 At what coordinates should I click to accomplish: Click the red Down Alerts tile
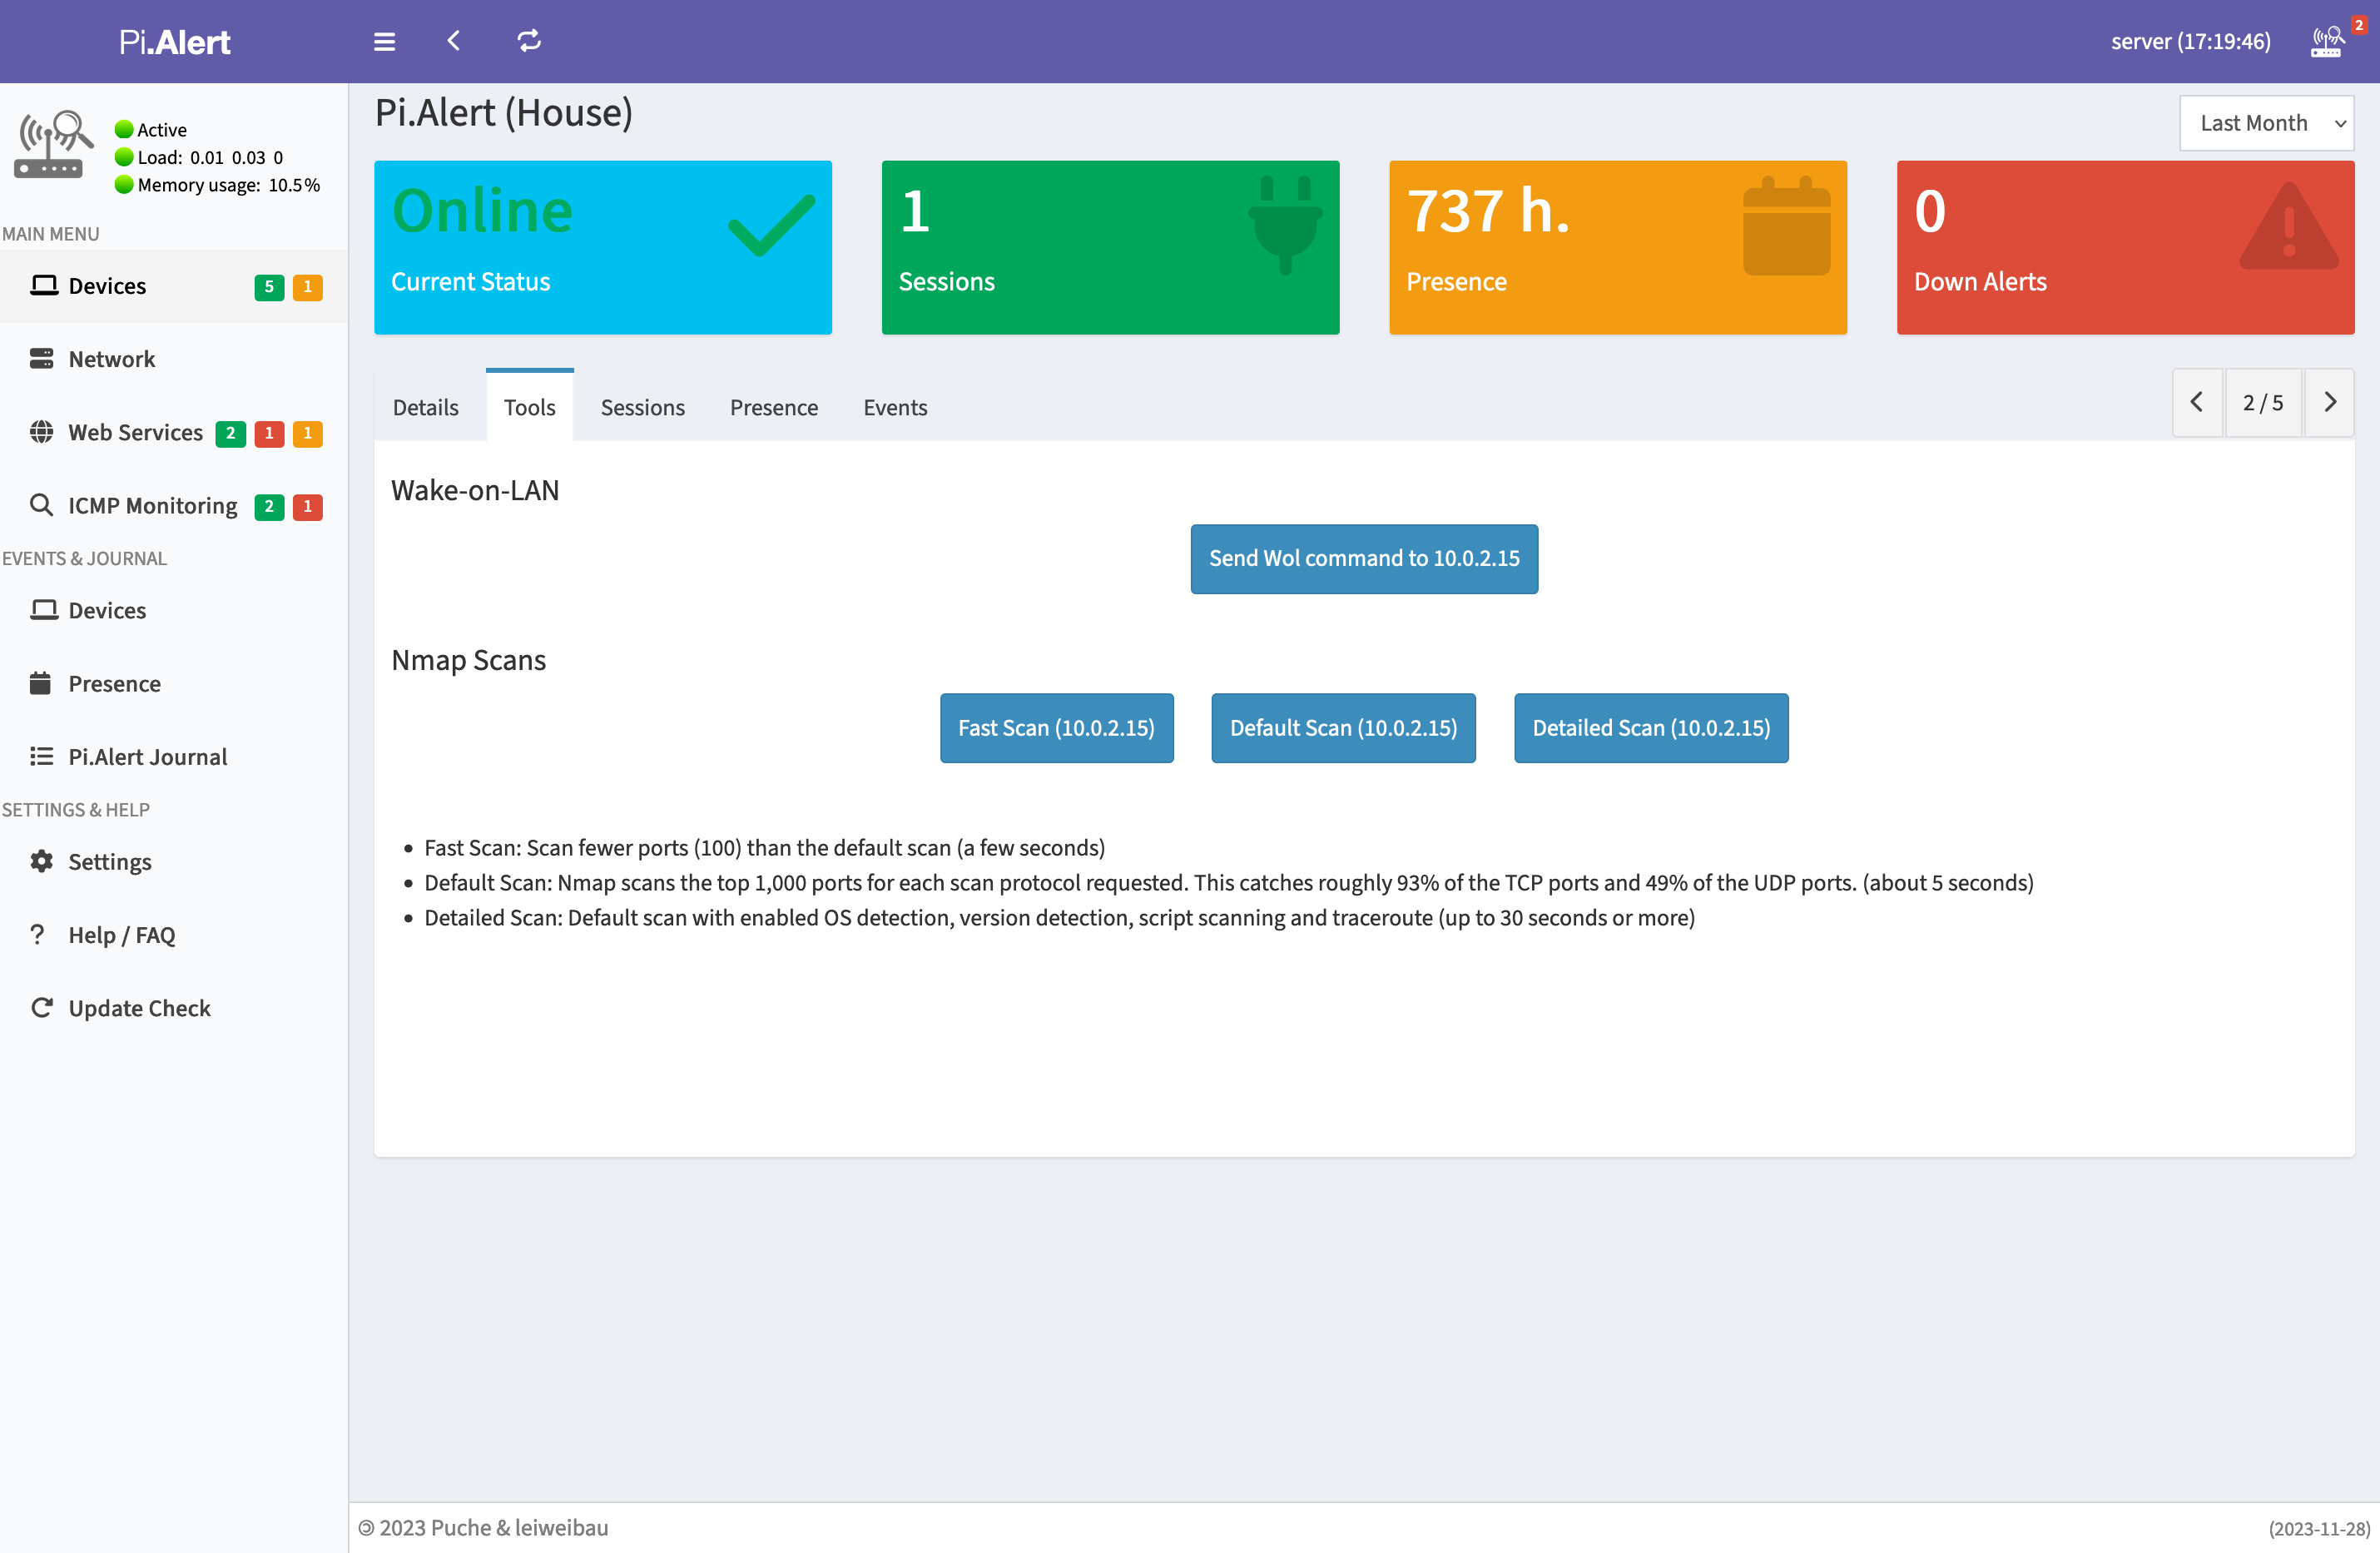click(2125, 247)
